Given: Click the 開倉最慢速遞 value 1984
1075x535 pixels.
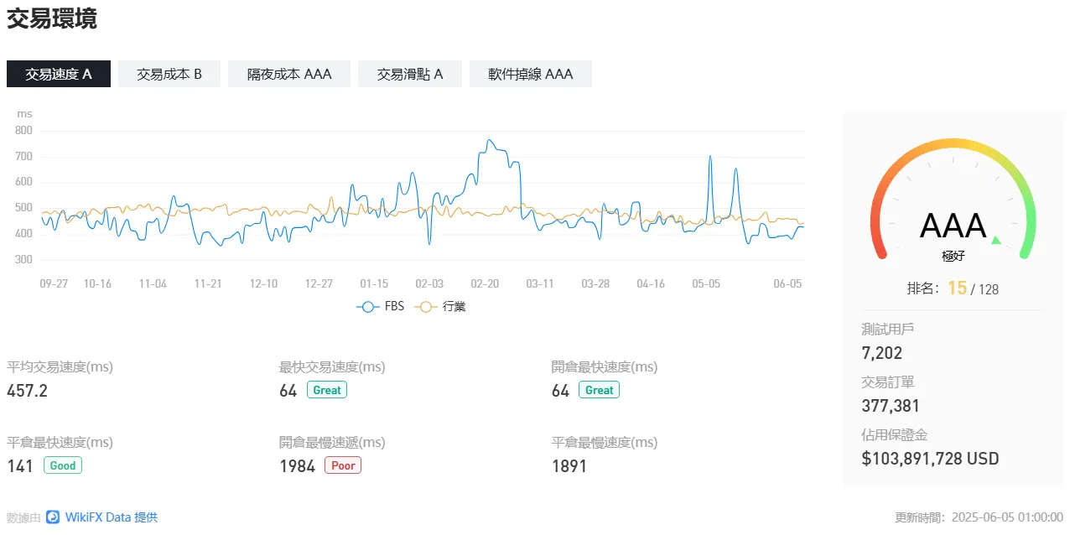Looking at the screenshot, I should coord(298,466).
